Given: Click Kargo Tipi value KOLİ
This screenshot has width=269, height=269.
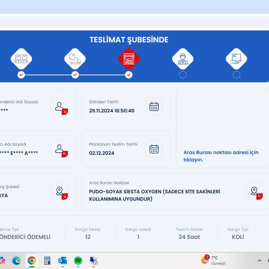Looking at the screenshot, I should coord(238,237).
